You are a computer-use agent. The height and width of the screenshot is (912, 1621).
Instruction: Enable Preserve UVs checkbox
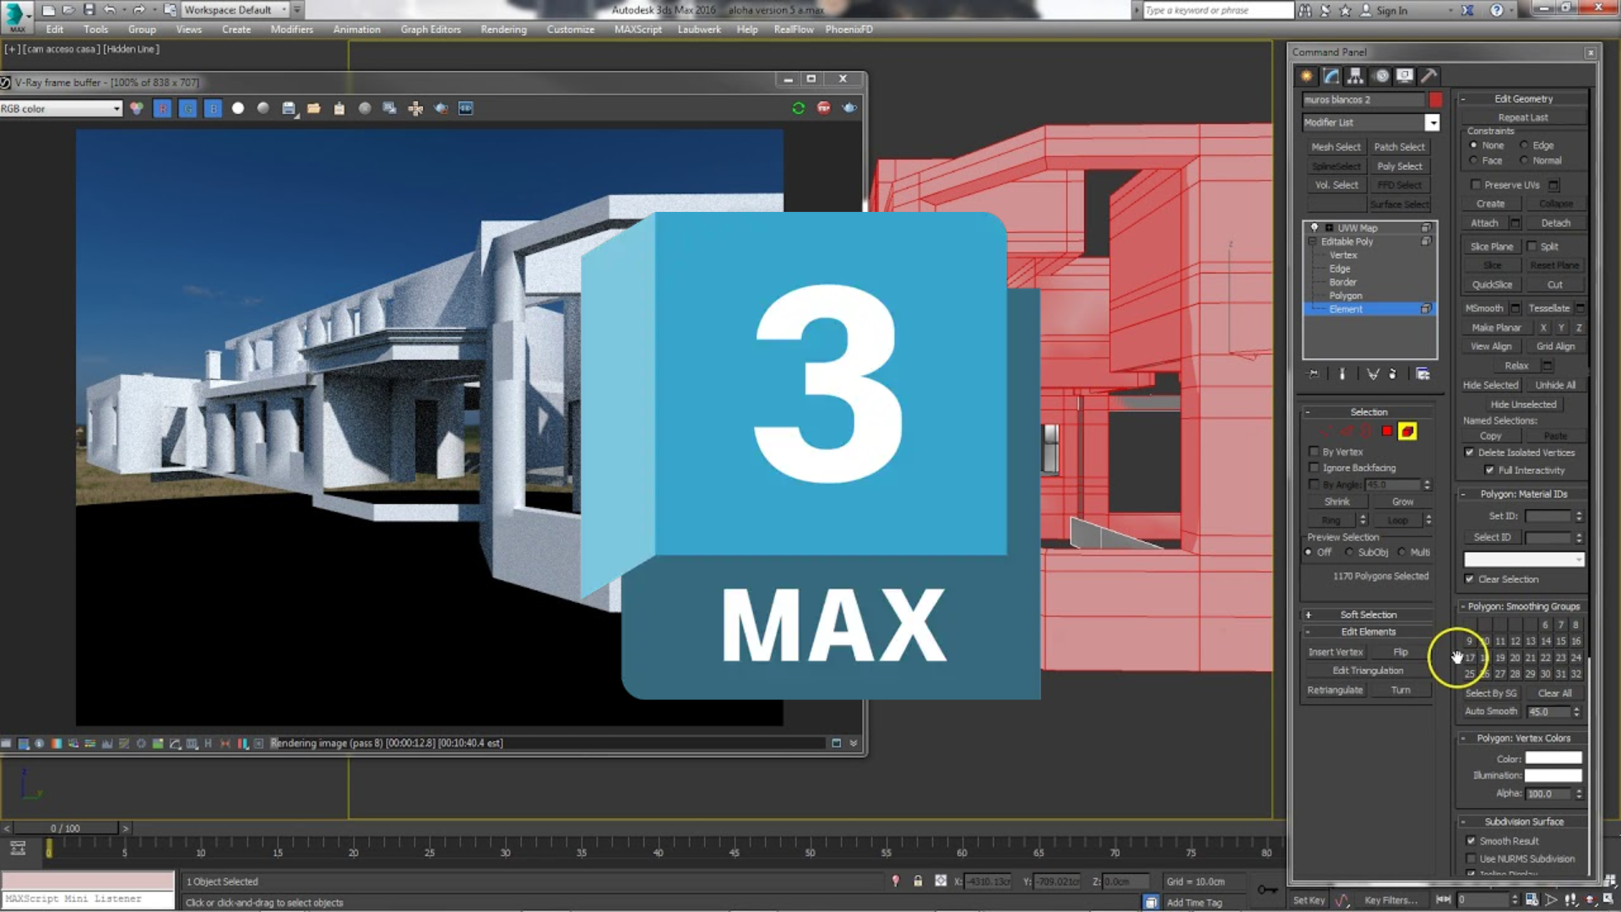tap(1476, 185)
